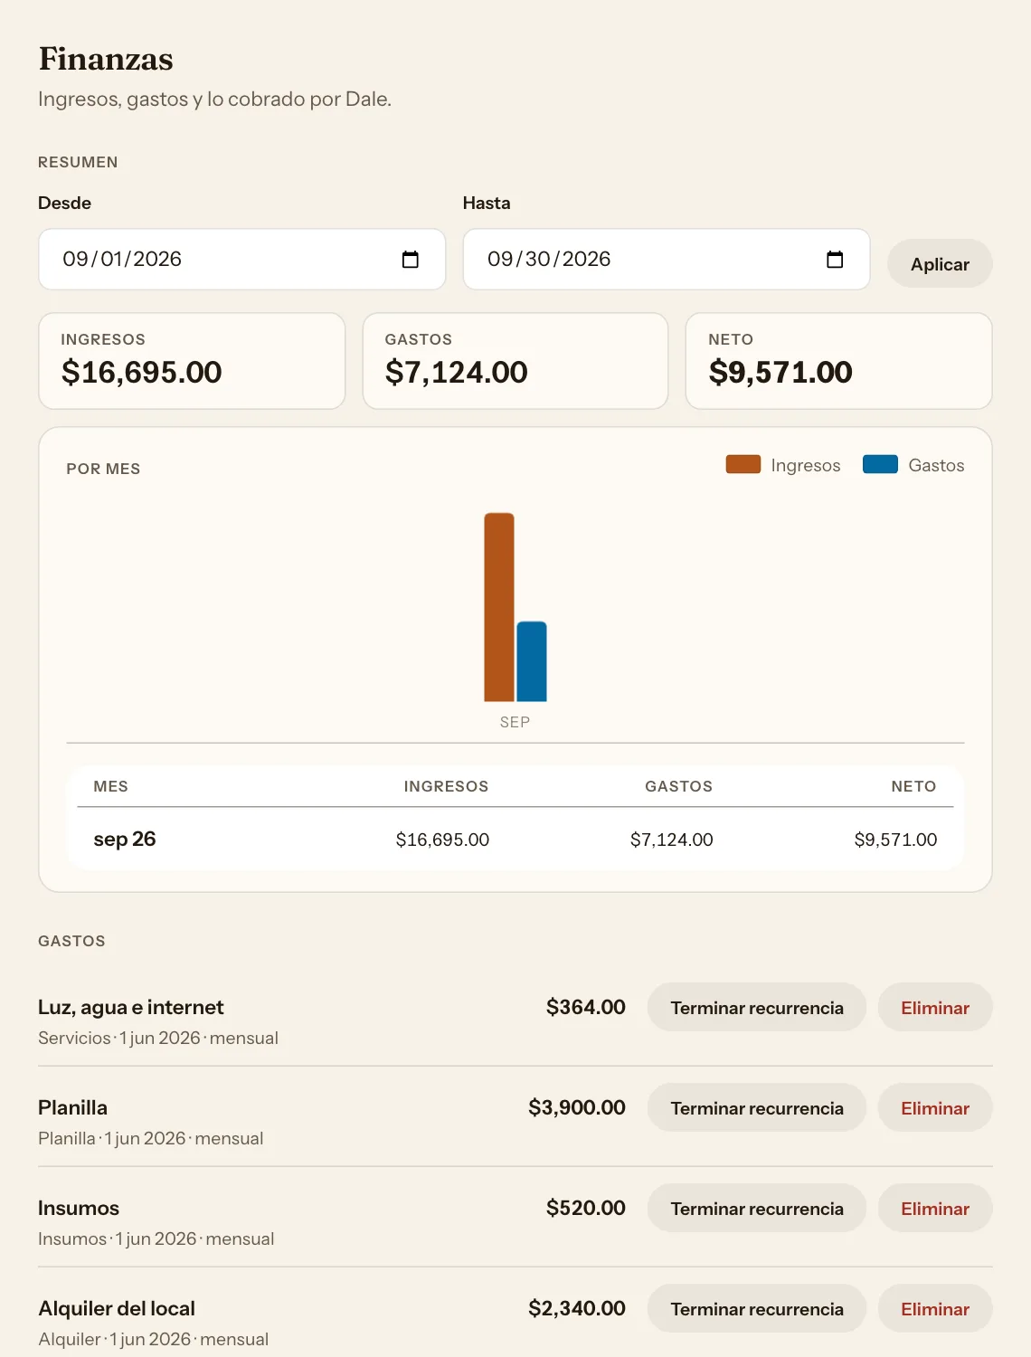This screenshot has width=1031, height=1357.
Task: Delete the Alquiler del local expense
Action: point(935,1309)
